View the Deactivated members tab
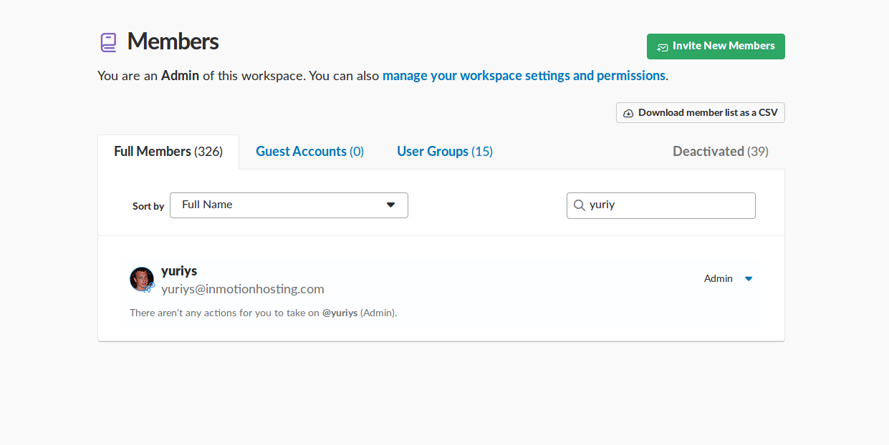The width and height of the screenshot is (889, 445). pyautogui.click(x=720, y=152)
